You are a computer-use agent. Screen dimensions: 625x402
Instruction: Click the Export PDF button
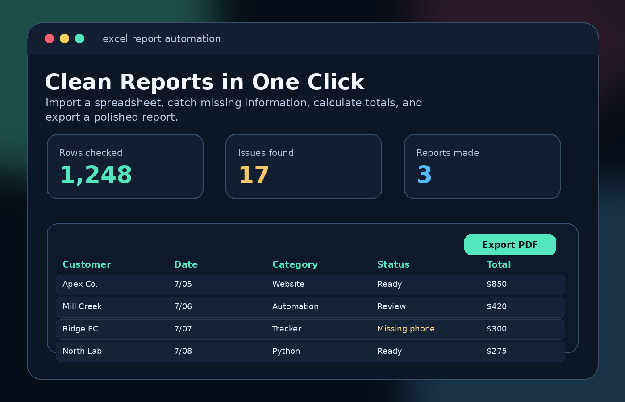[x=510, y=245]
